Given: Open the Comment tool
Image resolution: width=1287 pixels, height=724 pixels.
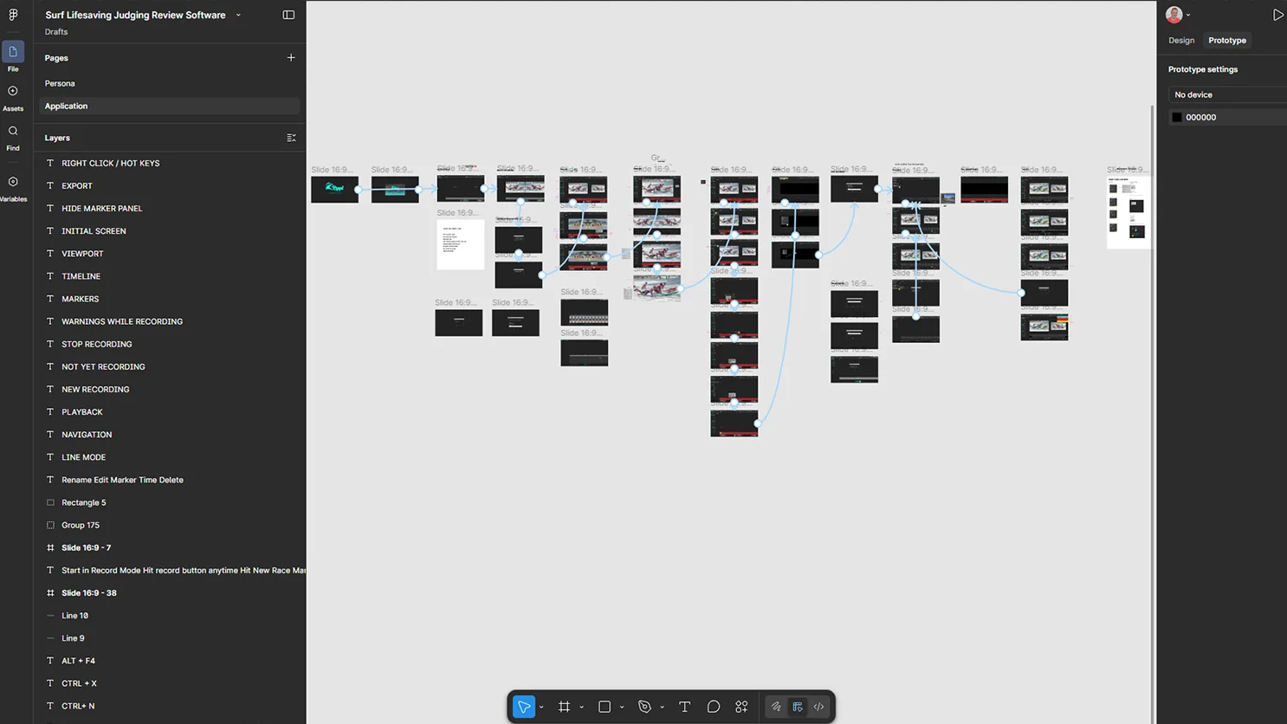Looking at the screenshot, I should pos(714,707).
